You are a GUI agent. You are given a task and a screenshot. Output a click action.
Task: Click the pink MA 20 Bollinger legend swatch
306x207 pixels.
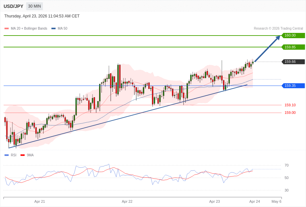coord(7,29)
